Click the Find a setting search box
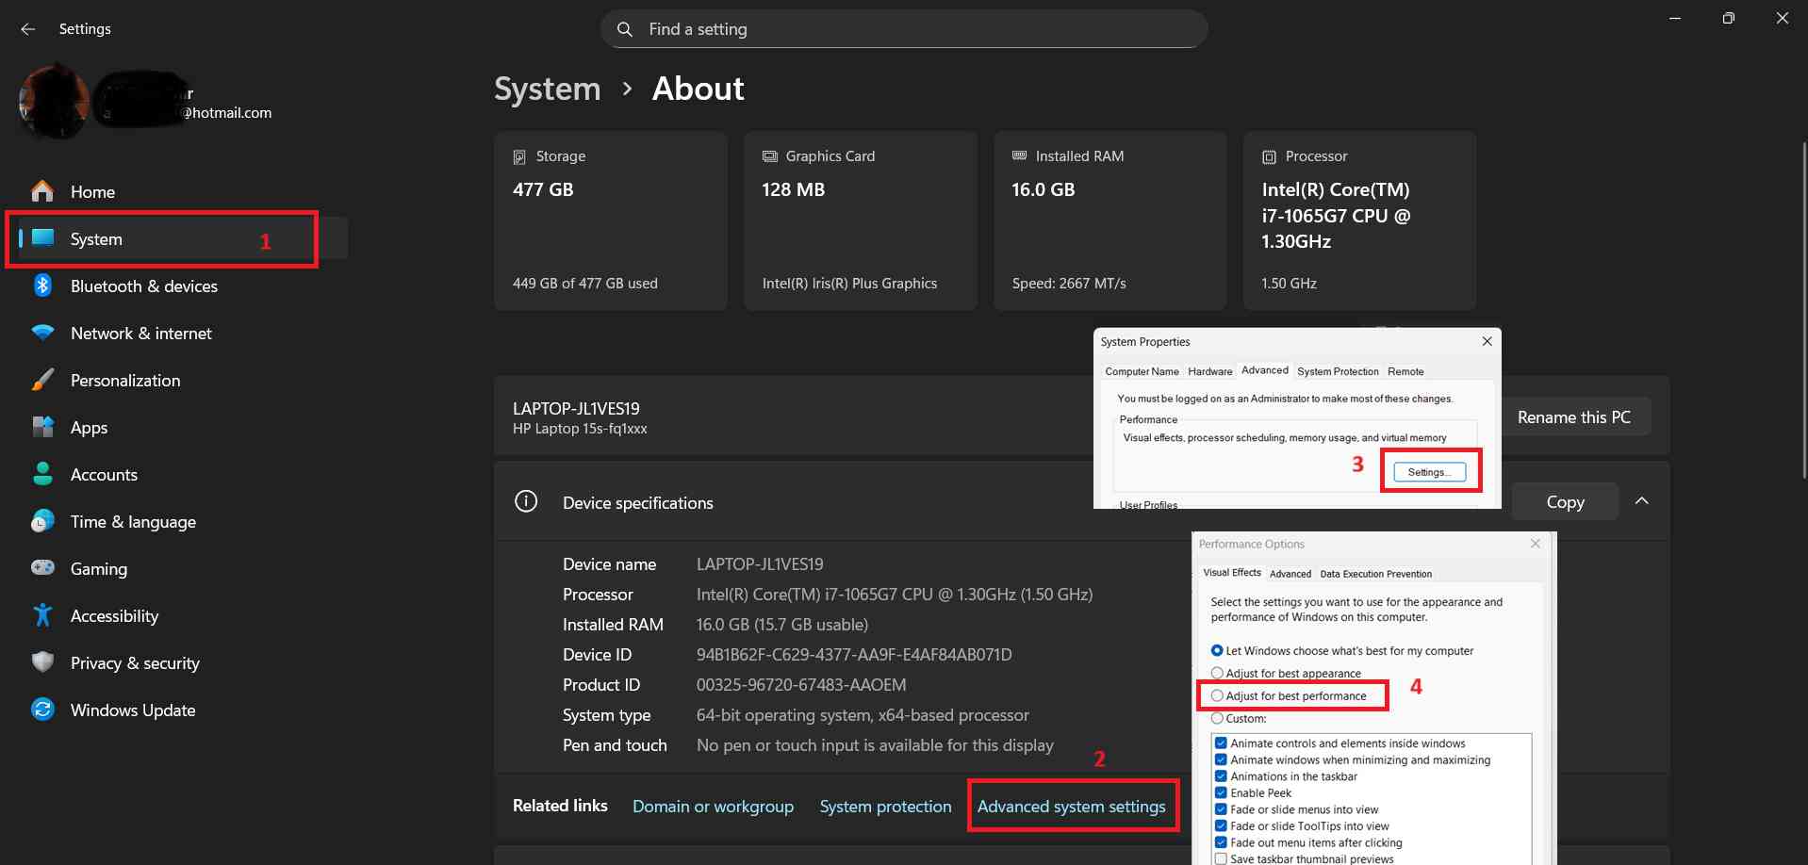 (903, 29)
